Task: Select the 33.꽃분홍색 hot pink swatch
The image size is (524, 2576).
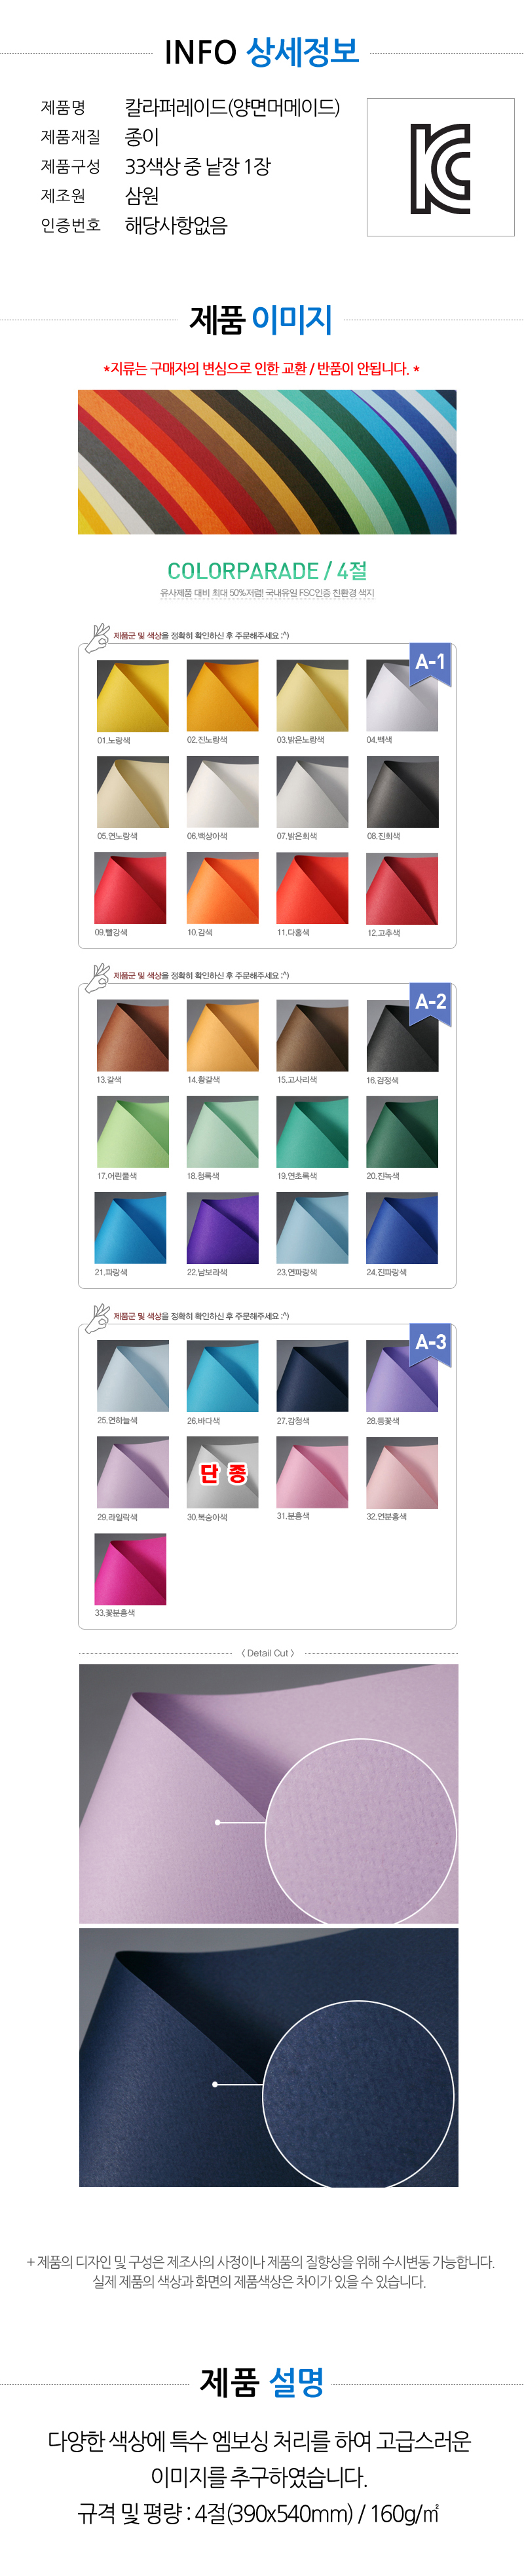Action: (130, 1569)
